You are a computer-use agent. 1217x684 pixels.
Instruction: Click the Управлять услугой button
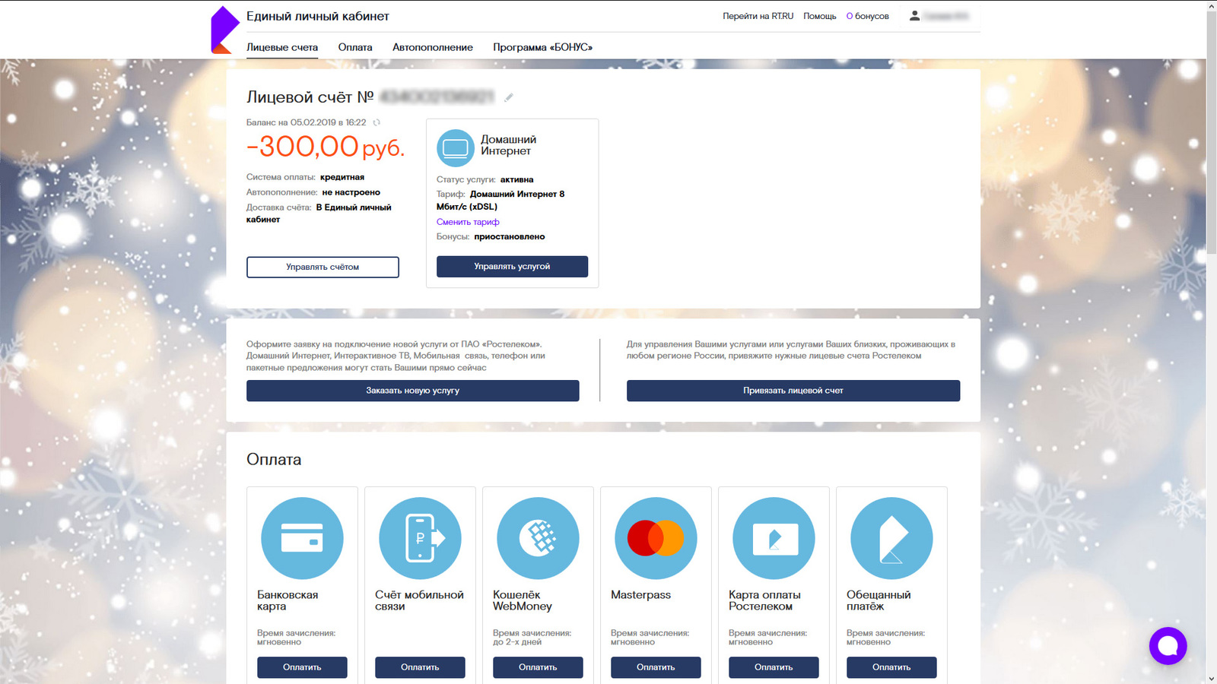click(x=512, y=267)
